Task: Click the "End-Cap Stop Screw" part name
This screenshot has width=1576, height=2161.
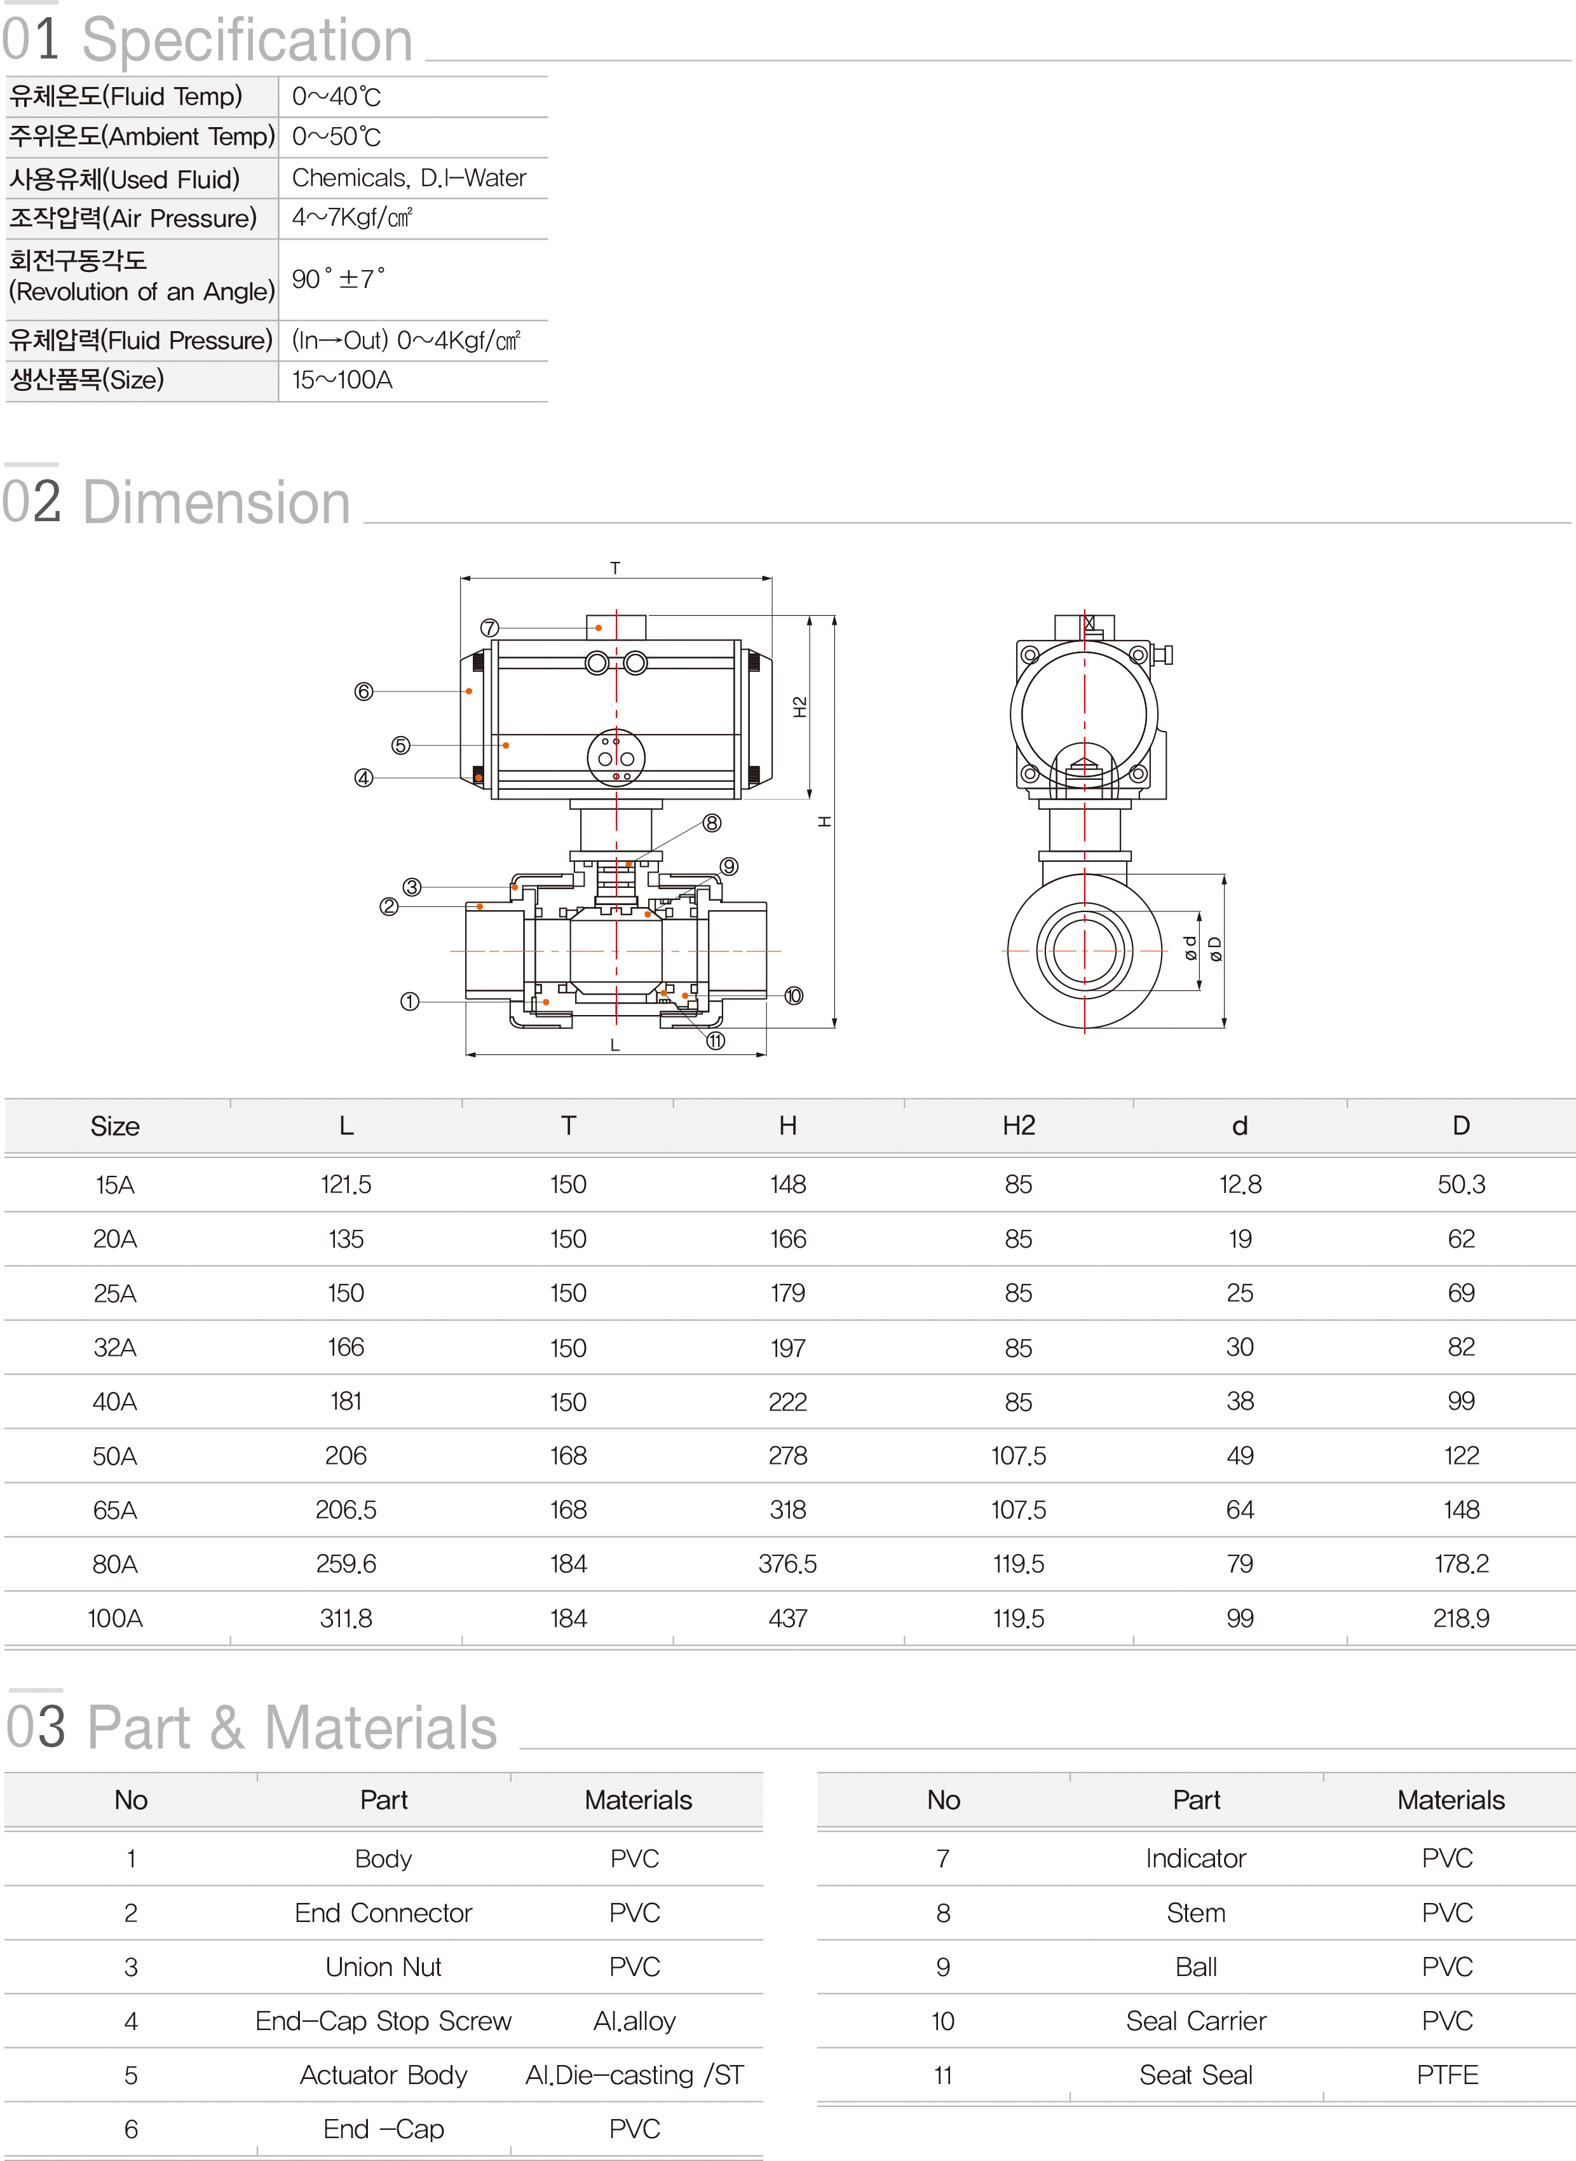Action: (383, 2021)
